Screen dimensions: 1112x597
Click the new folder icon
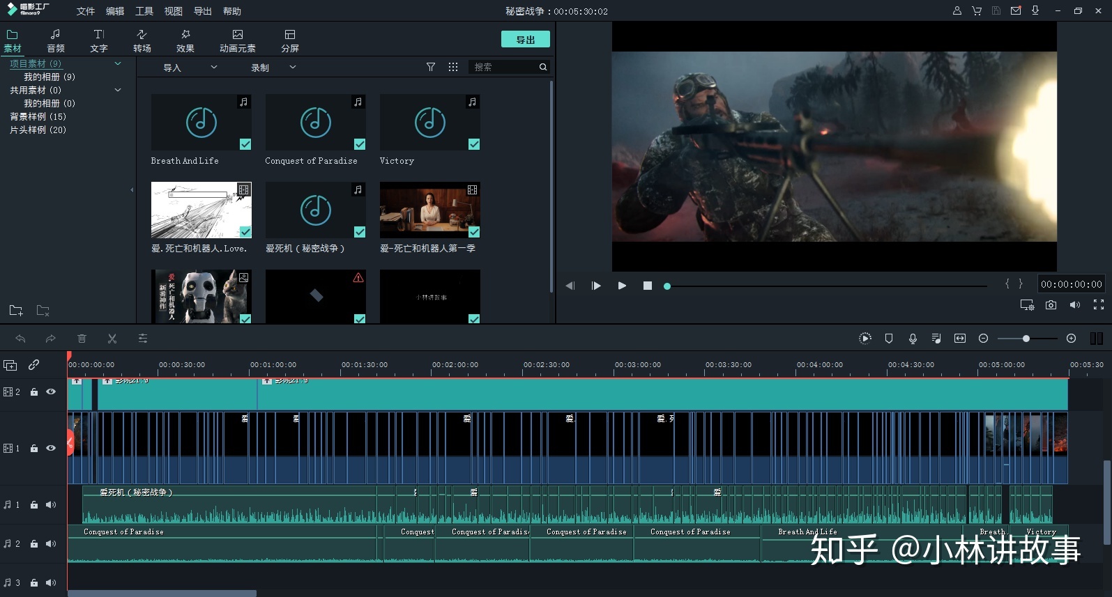click(16, 311)
